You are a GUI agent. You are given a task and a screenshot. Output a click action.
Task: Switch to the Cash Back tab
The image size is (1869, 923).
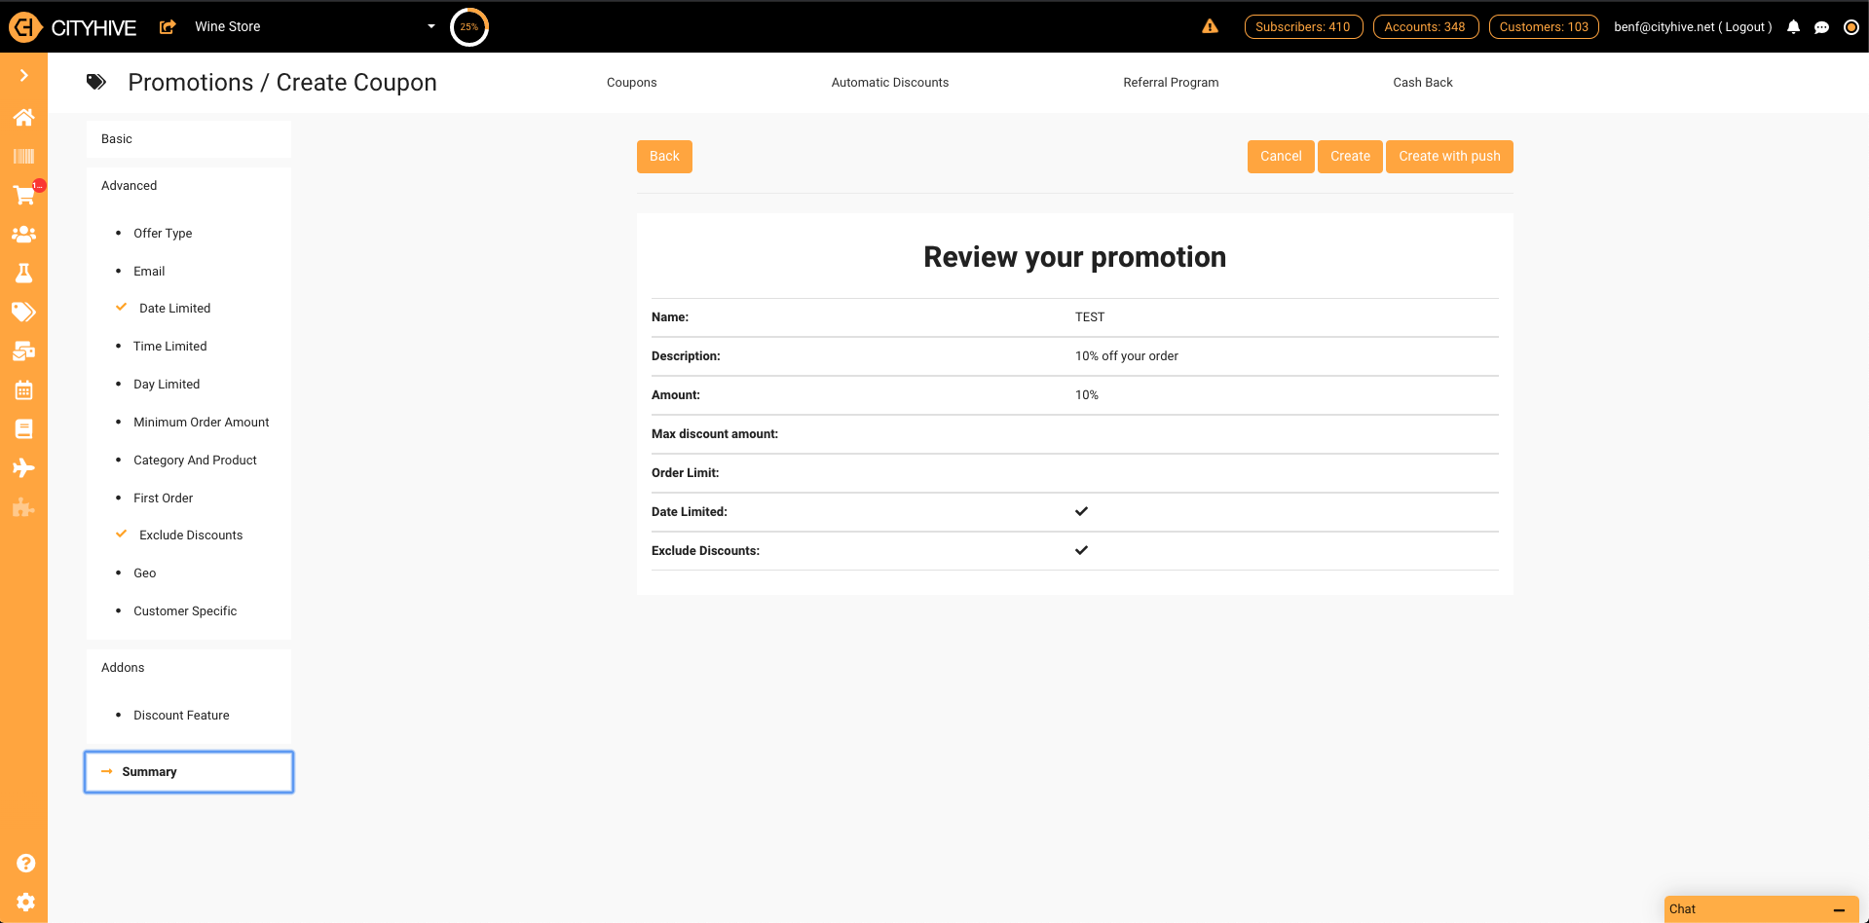coord(1422,83)
